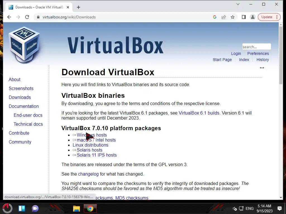
Task: Download the Windows hosts package
Action: (92, 135)
